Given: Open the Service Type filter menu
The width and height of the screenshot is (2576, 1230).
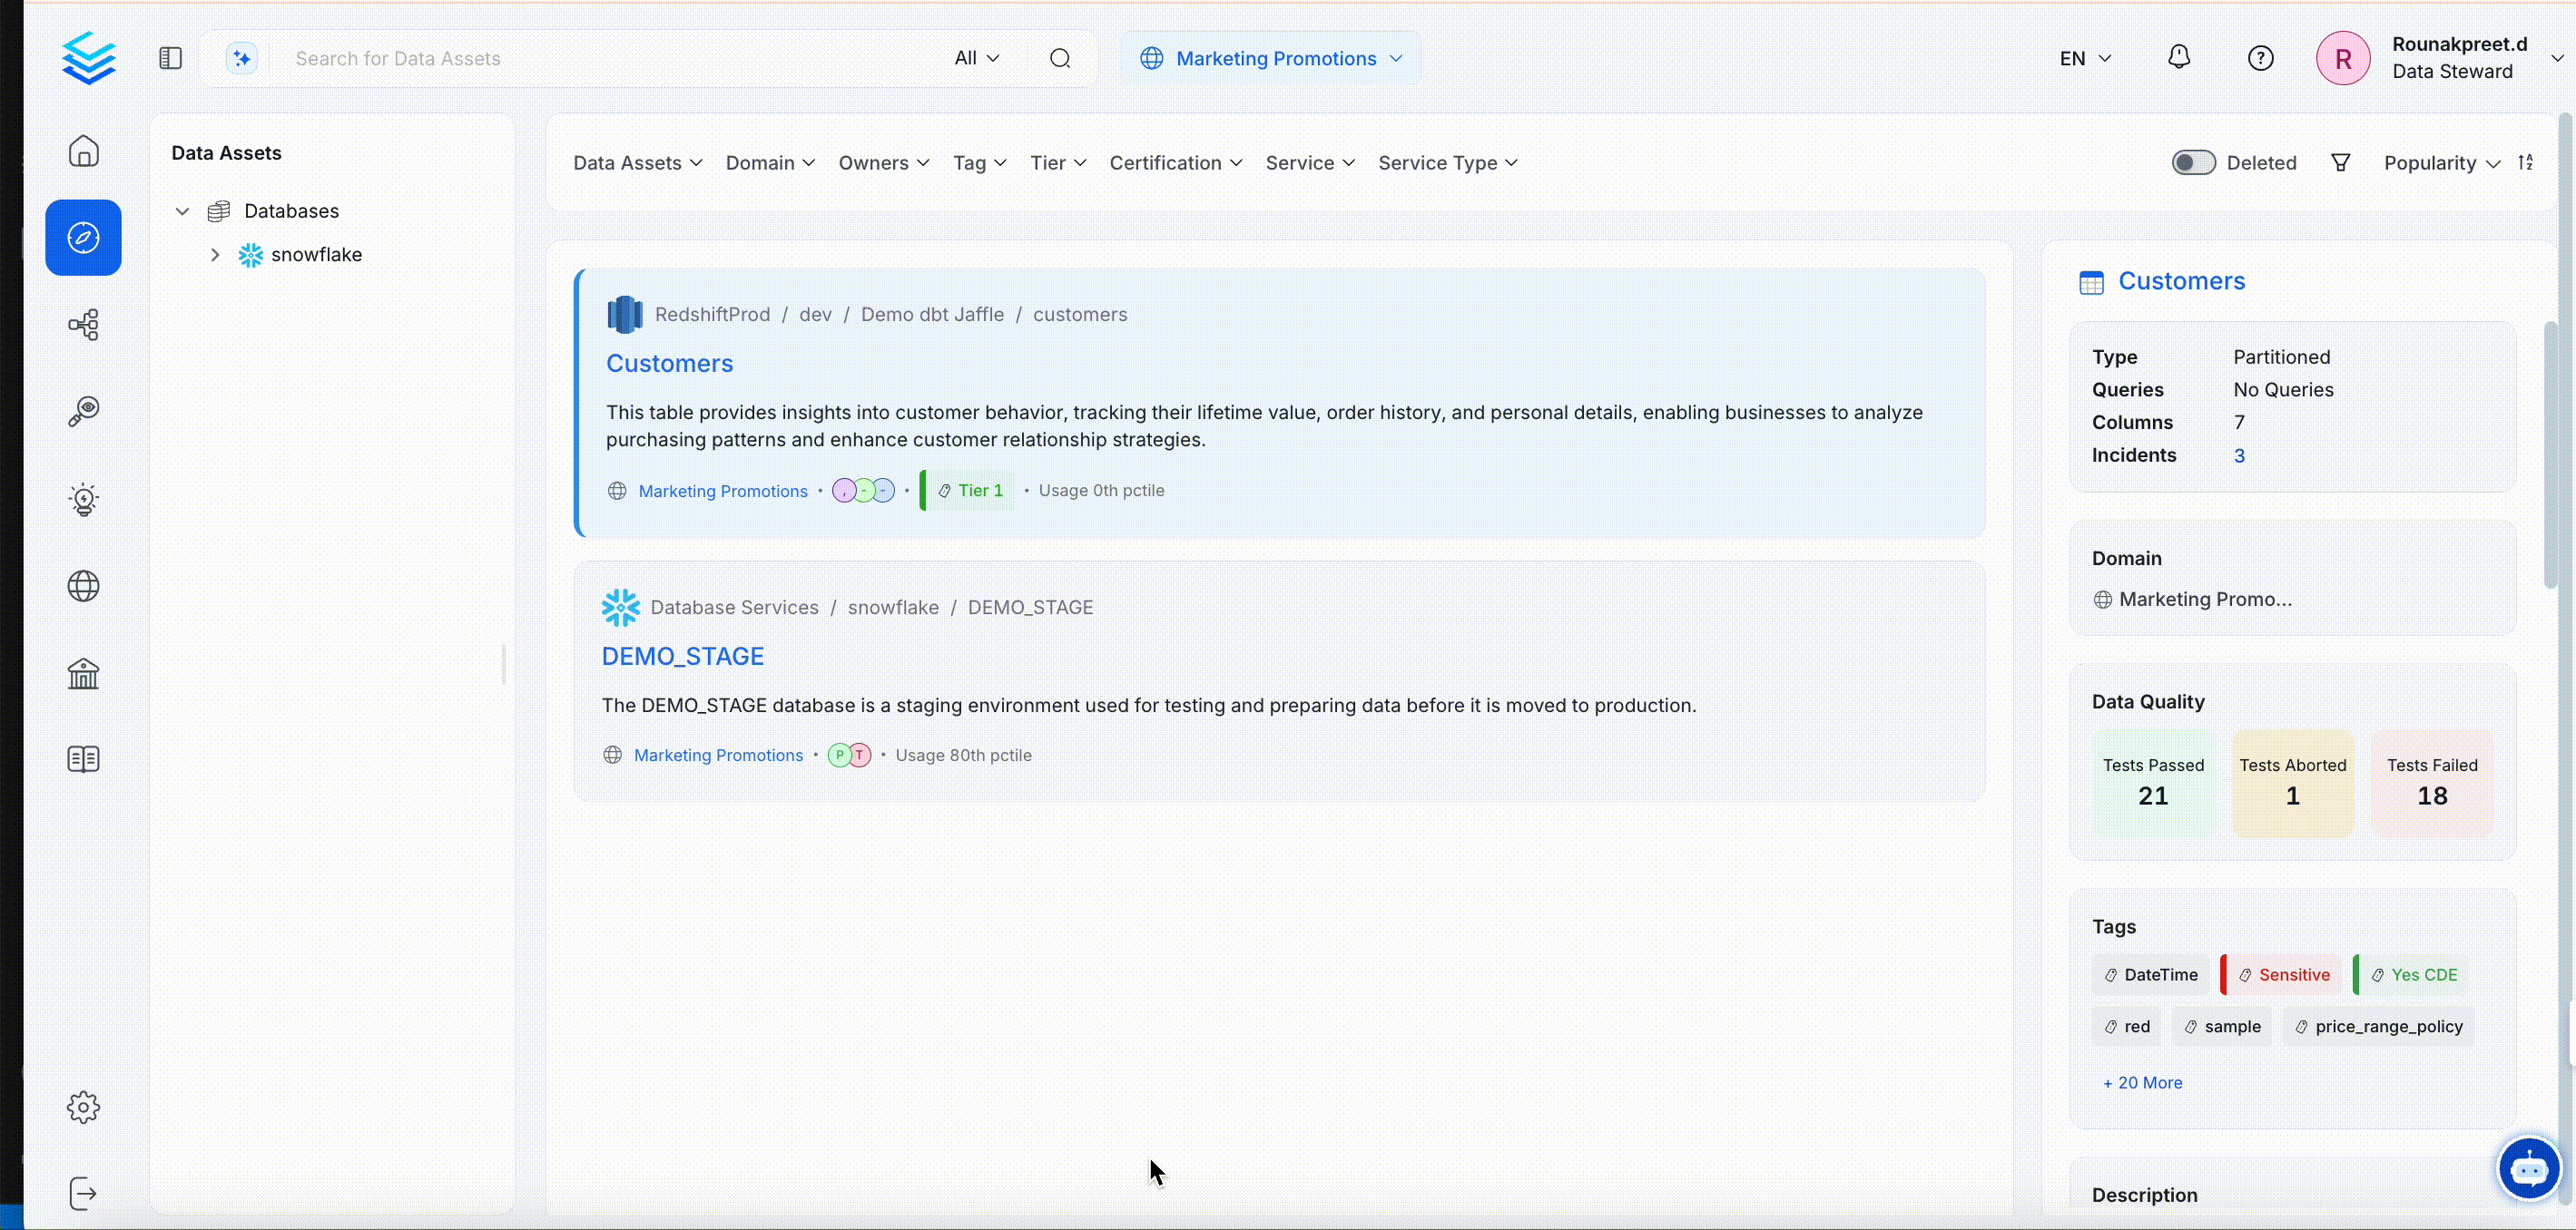Looking at the screenshot, I should 1447,163.
